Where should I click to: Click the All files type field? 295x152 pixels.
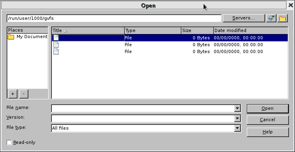point(143,128)
